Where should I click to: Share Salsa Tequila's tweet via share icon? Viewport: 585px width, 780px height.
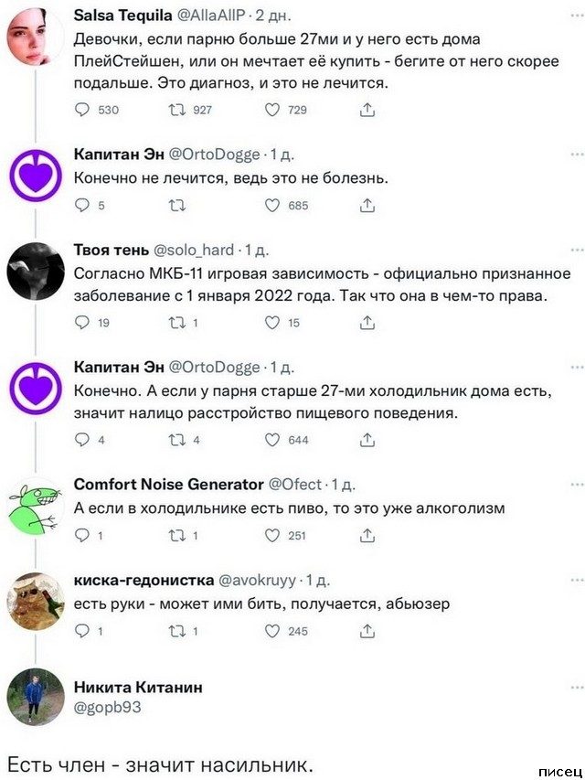point(367,110)
